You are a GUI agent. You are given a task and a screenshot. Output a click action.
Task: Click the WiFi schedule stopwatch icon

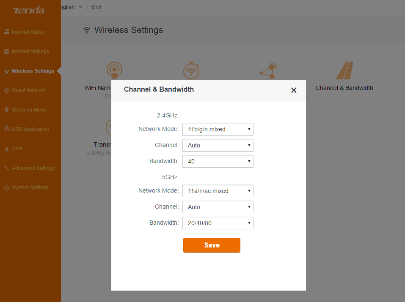191,70
